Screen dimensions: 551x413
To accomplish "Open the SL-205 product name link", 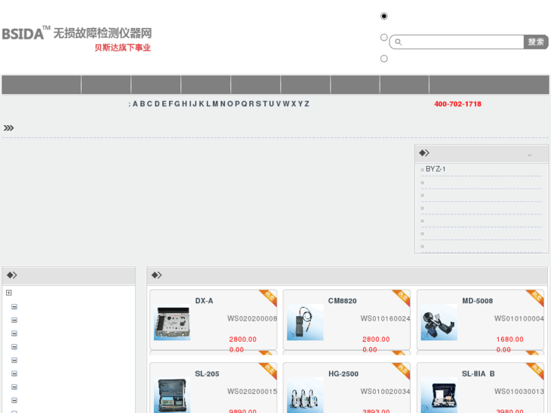I will point(207,374).
